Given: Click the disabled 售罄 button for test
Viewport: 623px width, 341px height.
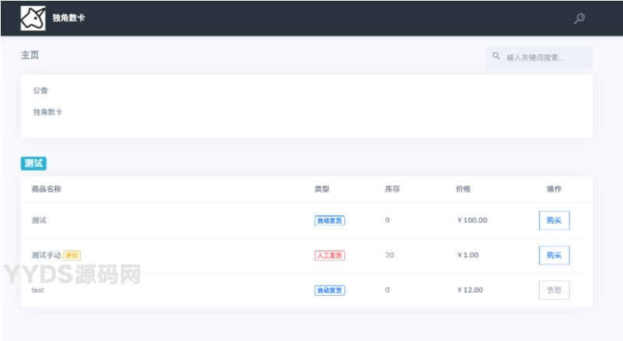Looking at the screenshot, I should [x=554, y=290].
